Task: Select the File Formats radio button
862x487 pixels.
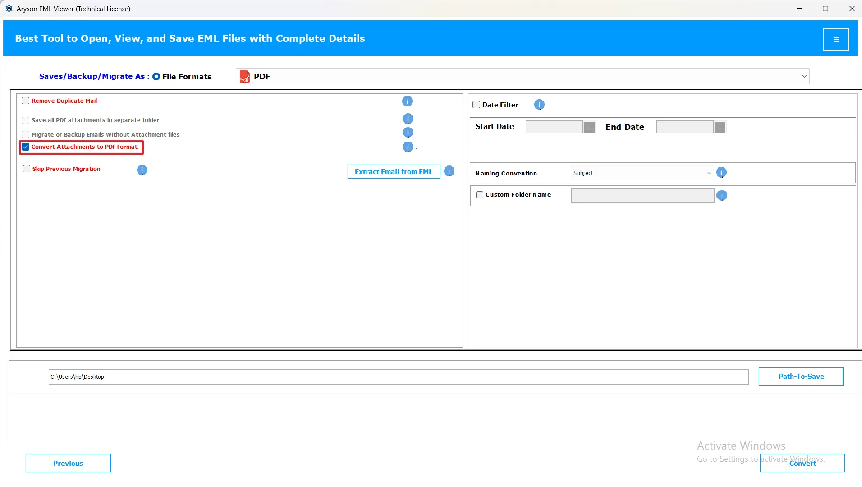Action: [x=156, y=77]
